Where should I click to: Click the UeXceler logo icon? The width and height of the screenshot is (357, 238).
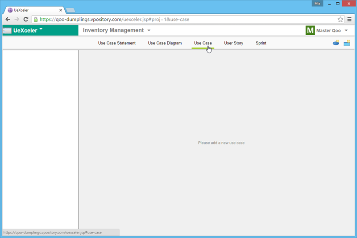pos(7,30)
